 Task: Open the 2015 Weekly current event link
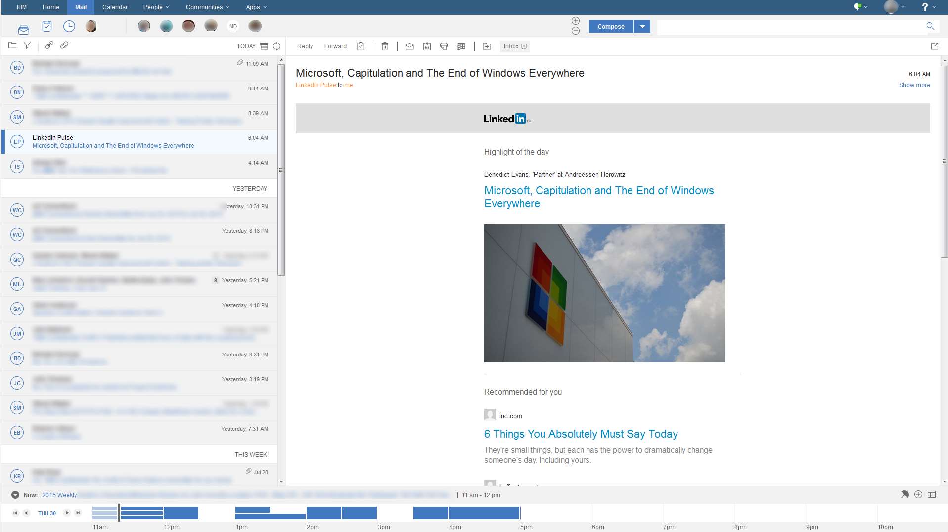[59, 495]
